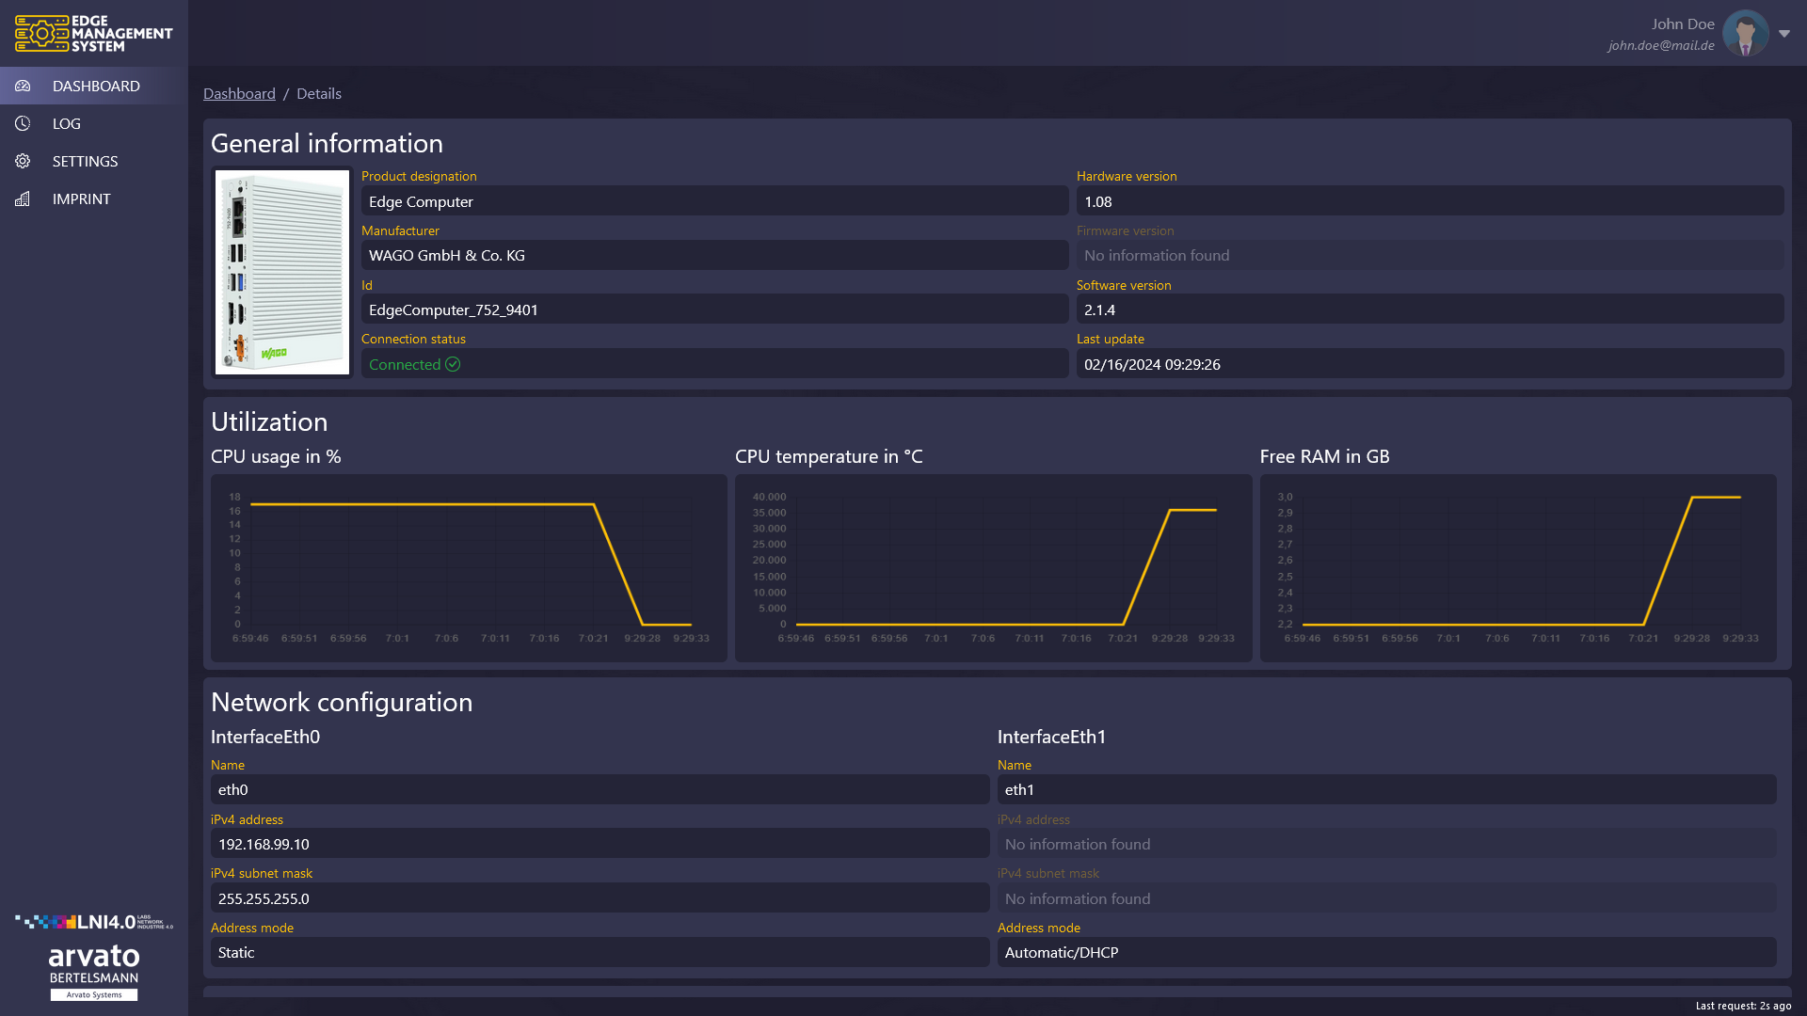The width and height of the screenshot is (1807, 1016).
Task: Switch to the LOG sidebar section
Action: click(x=66, y=123)
